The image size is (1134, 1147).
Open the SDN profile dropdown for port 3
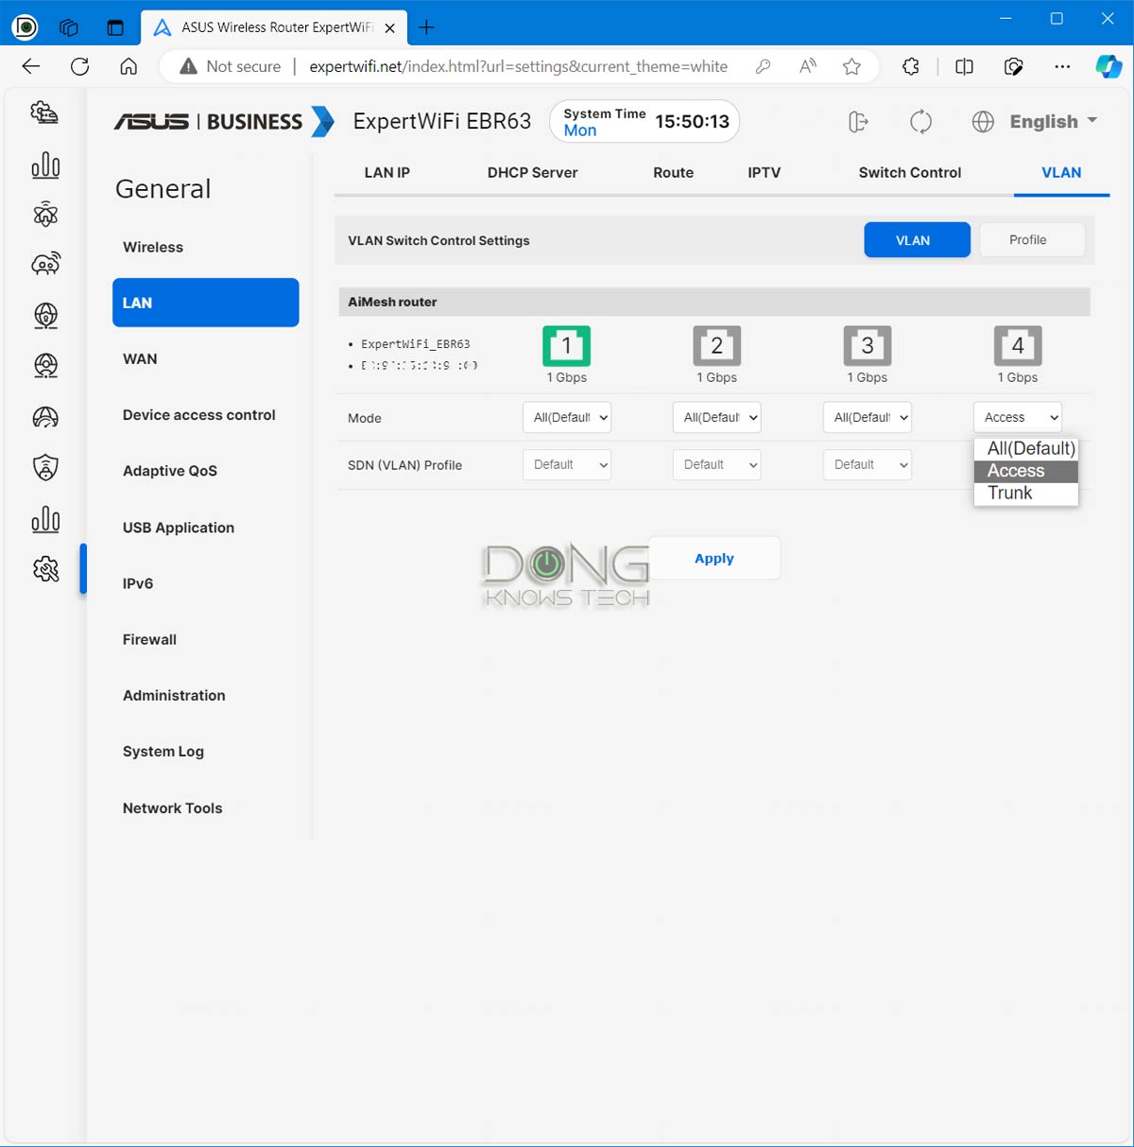[867, 464]
